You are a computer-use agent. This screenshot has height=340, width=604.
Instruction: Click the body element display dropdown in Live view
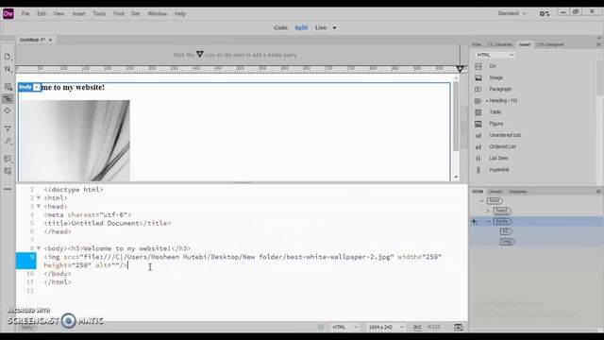pos(37,88)
